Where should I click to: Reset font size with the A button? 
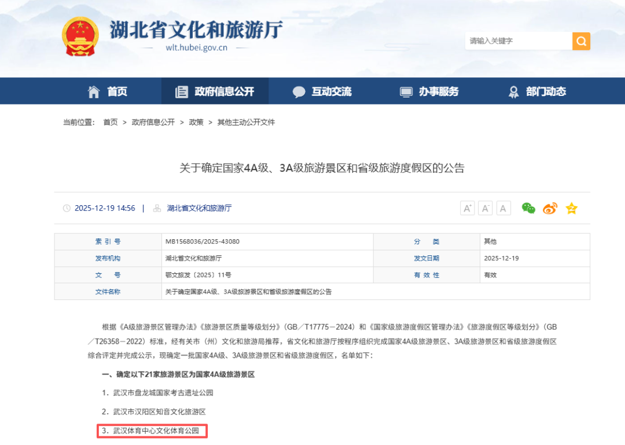pos(503,208)
